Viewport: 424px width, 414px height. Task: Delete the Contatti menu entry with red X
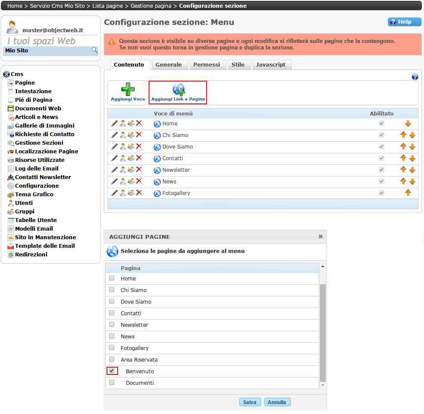click(x=139, y=158)
